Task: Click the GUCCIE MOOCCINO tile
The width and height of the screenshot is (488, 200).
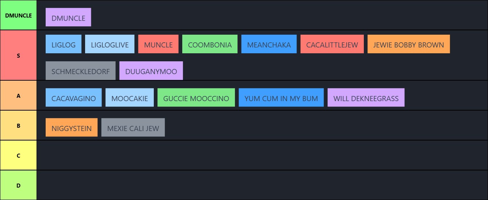Action: pos(196,97)
